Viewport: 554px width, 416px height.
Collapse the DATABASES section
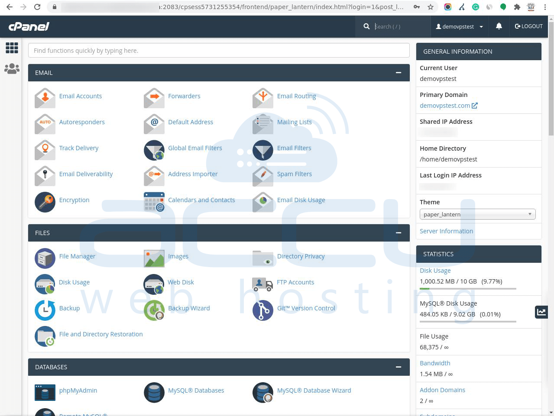coord(398,367)
